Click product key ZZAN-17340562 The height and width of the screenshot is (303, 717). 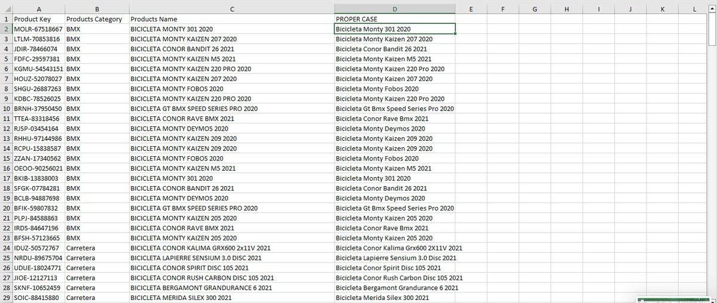pyautogui.click(x=38, y=158)
